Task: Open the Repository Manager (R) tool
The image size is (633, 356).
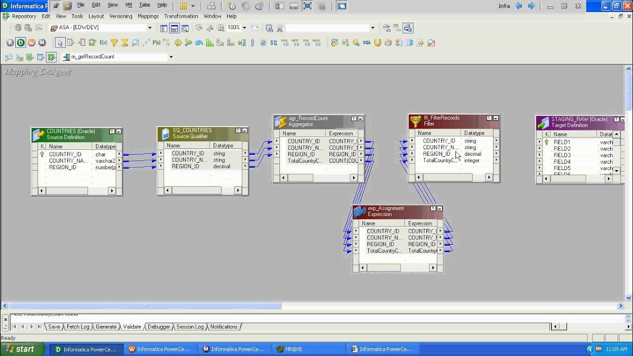Action: click(x=10, y=43)
